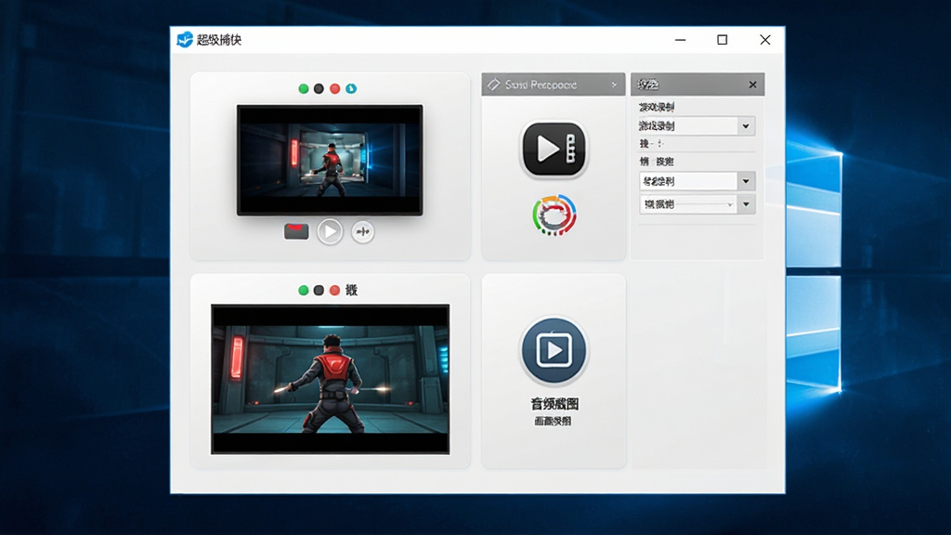Viewport: 951px width, 535px height.
Task: Expand the chevron on Stand Recpoore header
Action: point(614,85)
